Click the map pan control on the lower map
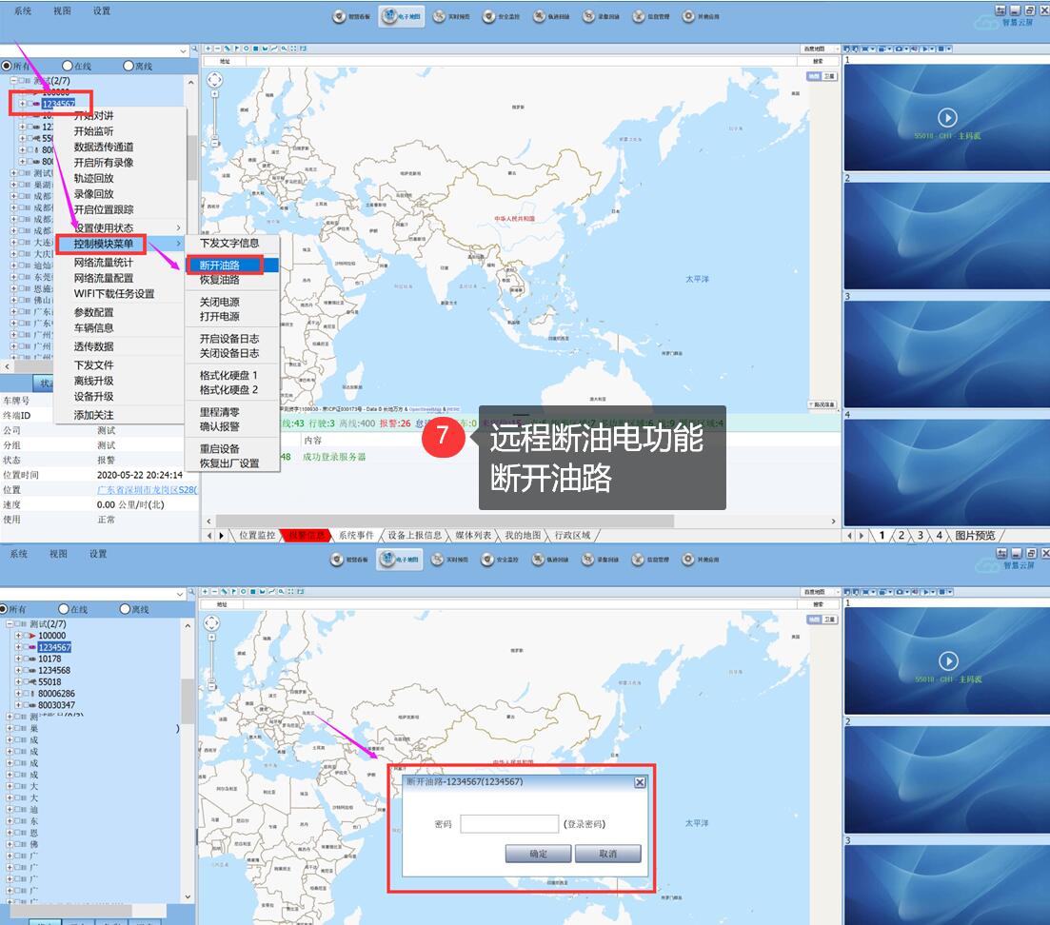The image size is (1050, 925). point(211,622)
